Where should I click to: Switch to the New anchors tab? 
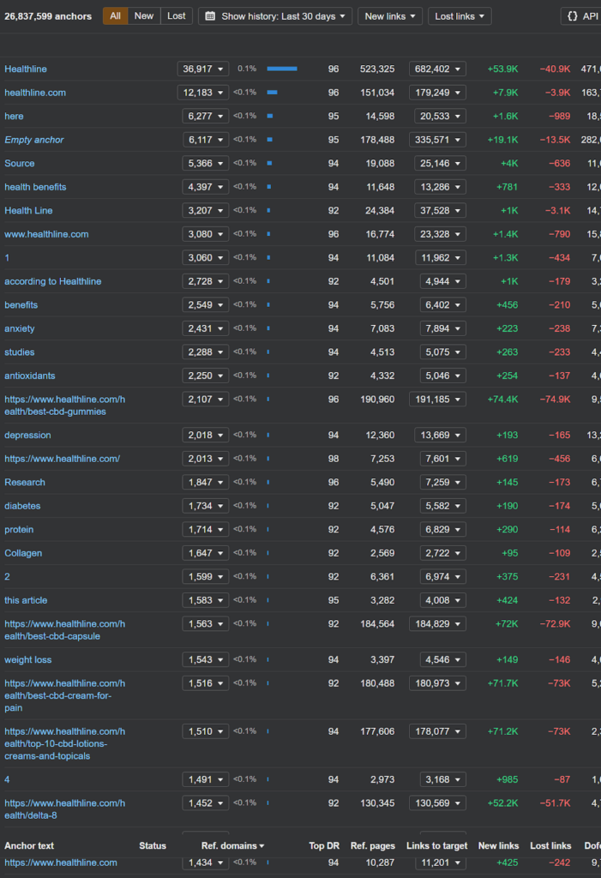(x=144, y=16)
